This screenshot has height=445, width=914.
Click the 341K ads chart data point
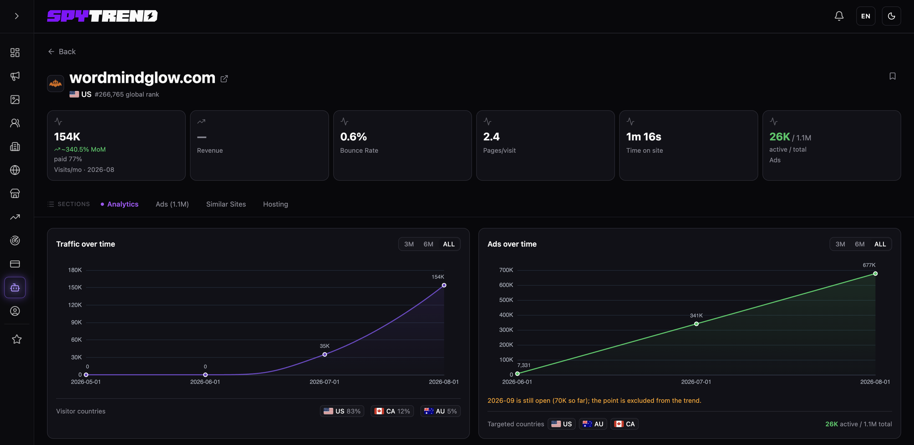coord(696,324)
